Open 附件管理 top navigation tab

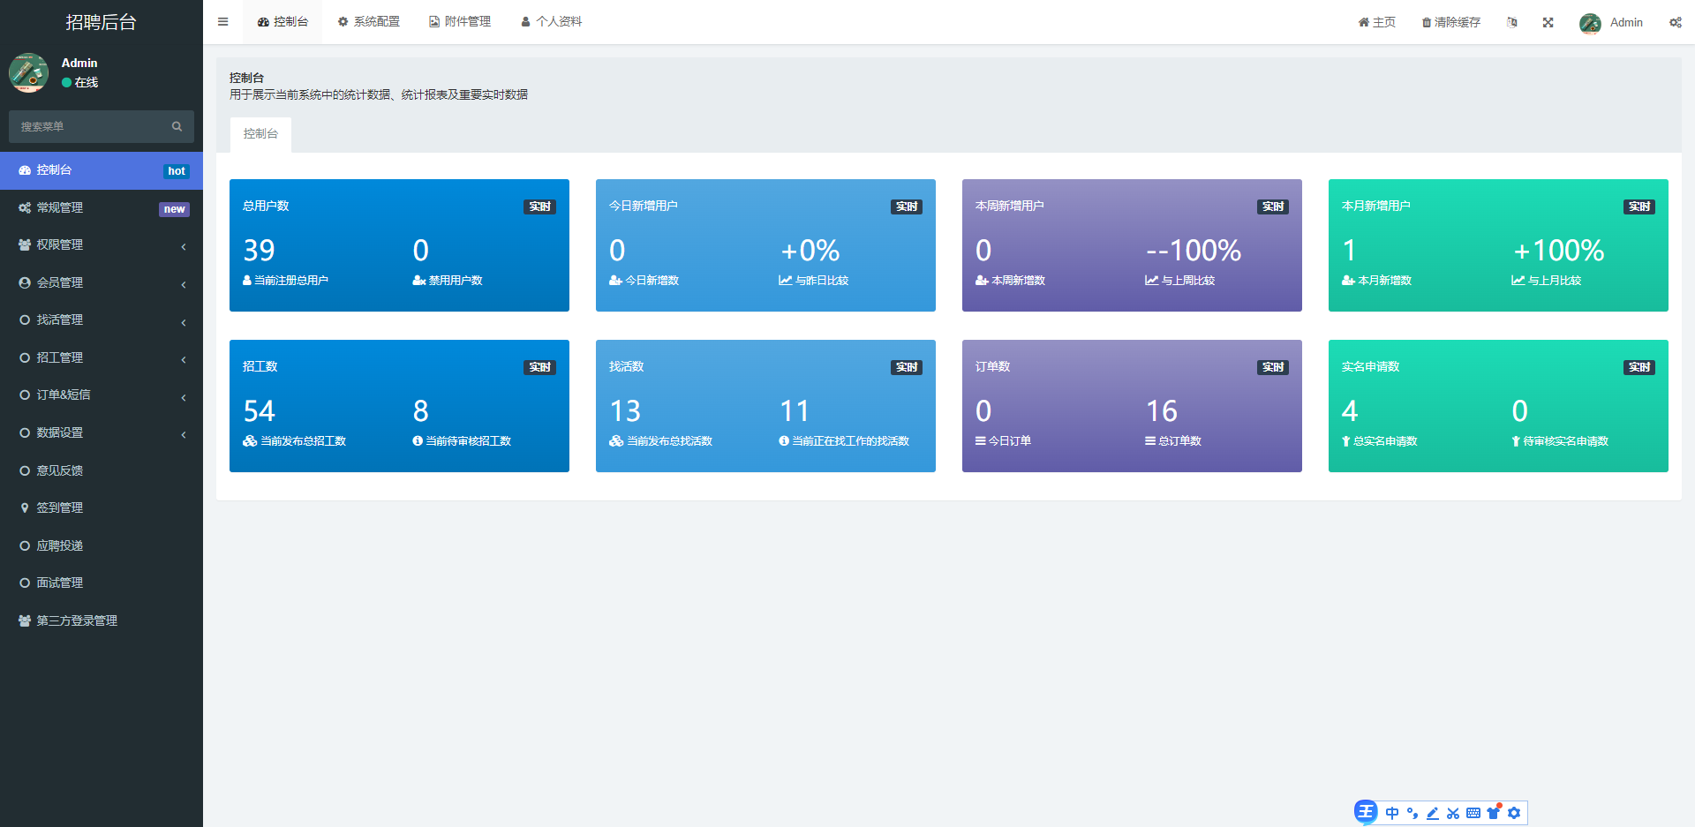[460, 22]
